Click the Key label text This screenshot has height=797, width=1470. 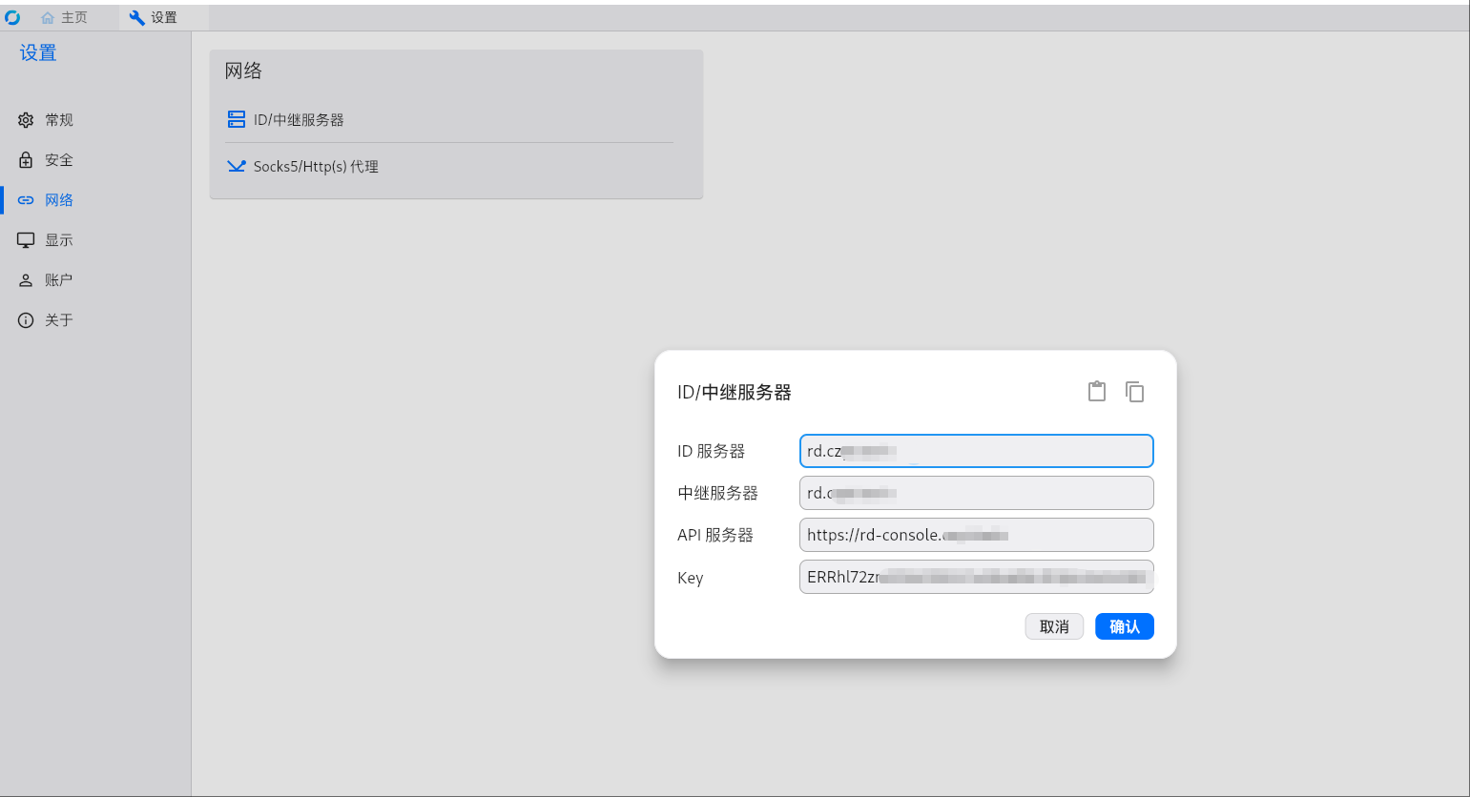click(x=691, y=578)
